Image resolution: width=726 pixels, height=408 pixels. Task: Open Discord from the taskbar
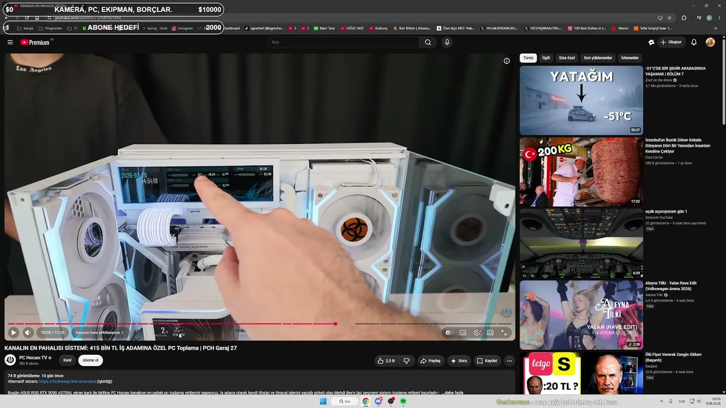[x=378, y=401]
